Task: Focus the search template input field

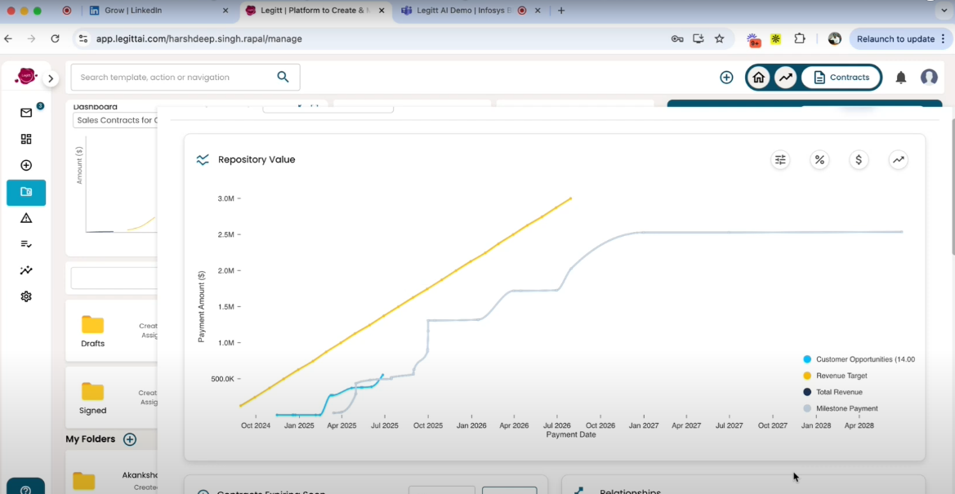Action: (185, 78)
